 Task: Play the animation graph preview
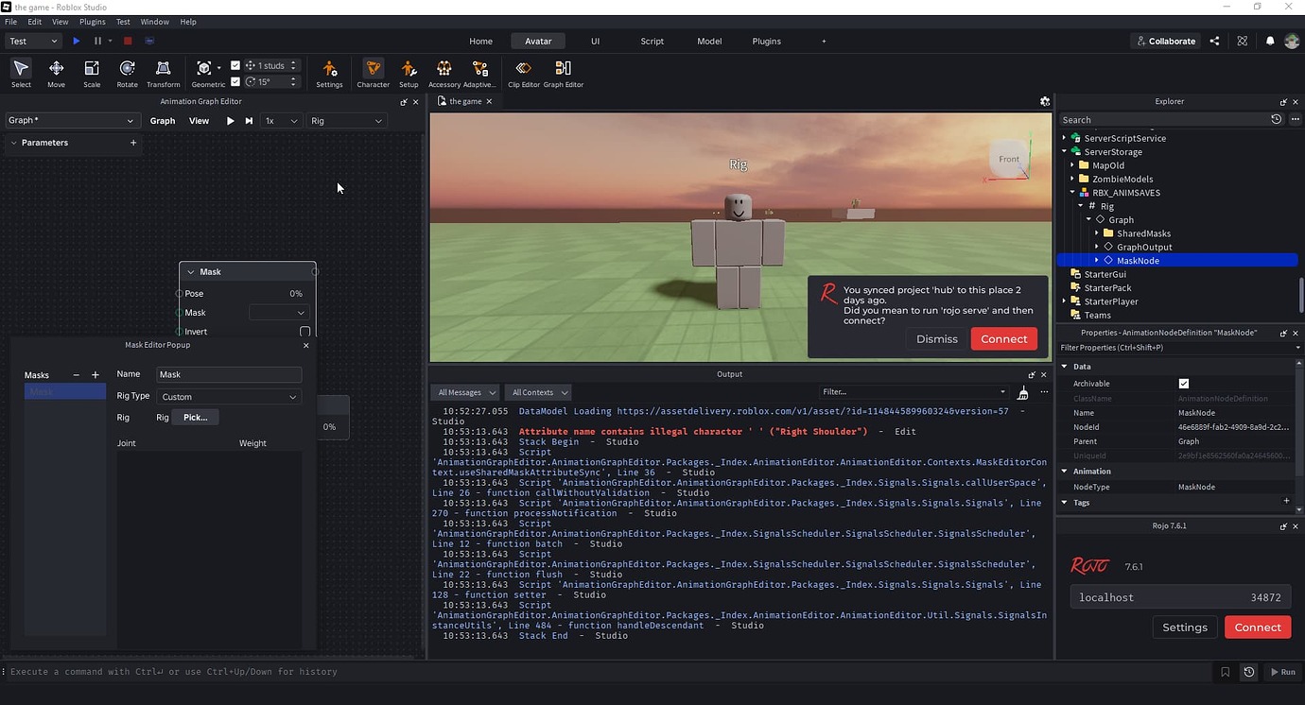point(230,121)
